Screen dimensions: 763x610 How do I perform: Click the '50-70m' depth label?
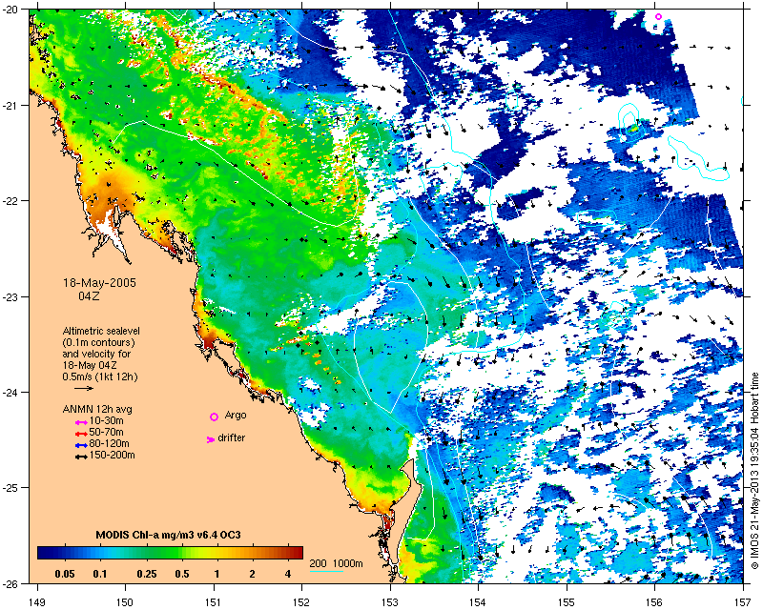(x=107, y=433)
